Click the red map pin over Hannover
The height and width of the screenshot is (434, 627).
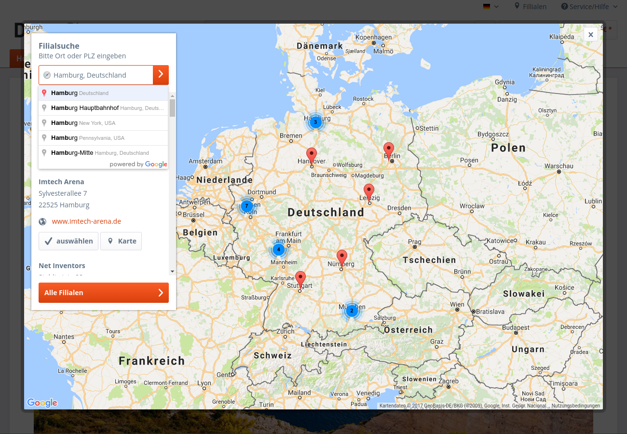(312, 156)
